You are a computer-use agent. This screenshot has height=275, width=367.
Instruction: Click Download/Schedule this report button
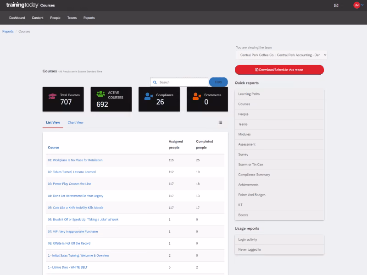tap(279, 70)
